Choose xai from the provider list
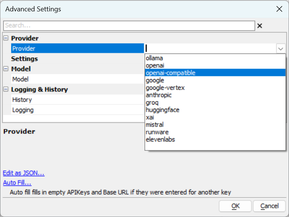289x217 pixels. point(215,117)
